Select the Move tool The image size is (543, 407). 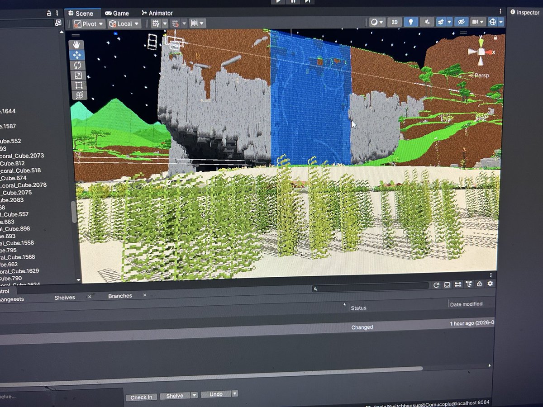click(76, 55)
